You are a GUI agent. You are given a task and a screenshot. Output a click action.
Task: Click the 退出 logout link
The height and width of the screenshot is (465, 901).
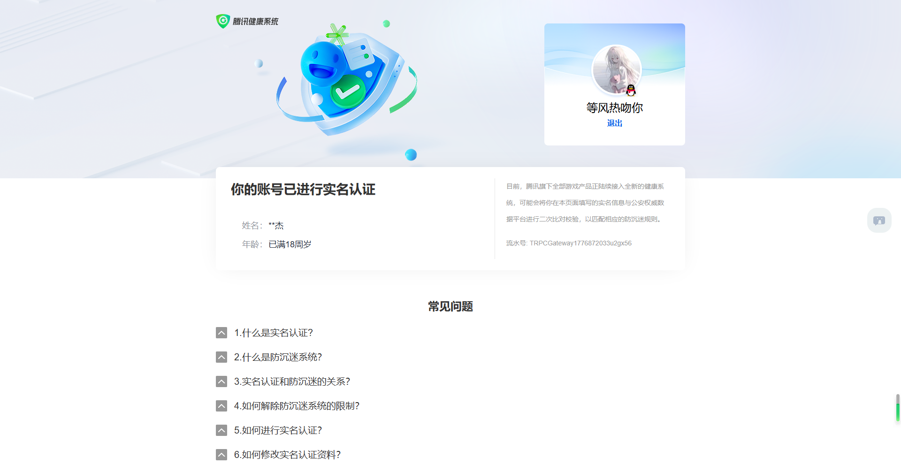pos(615,123)
